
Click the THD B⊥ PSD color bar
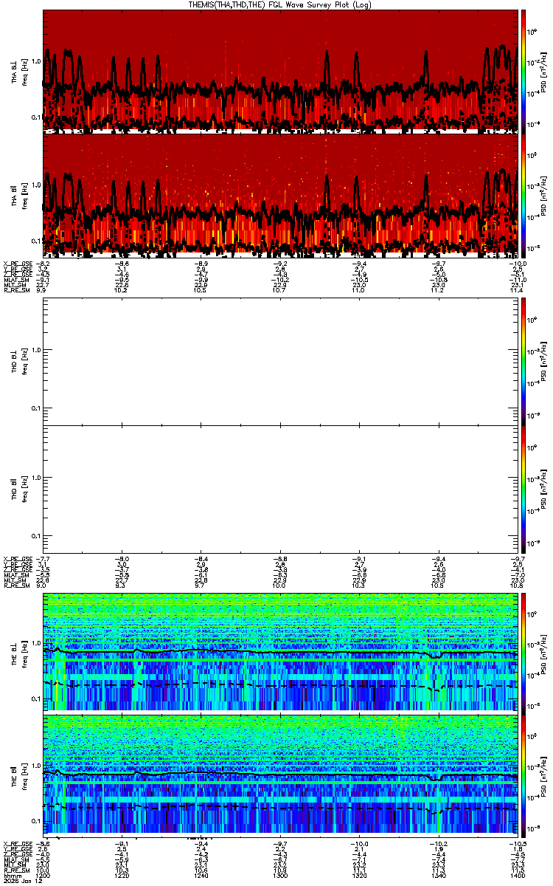pyautogui.click(x=524, y=360)
